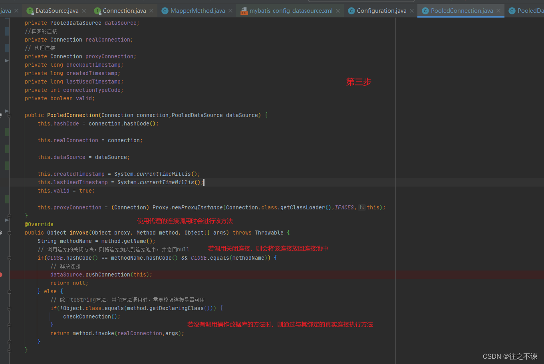Click 'newProxyInstance' method call
The height and width of the screenshot is (364, 544).
tap(197, 207)
